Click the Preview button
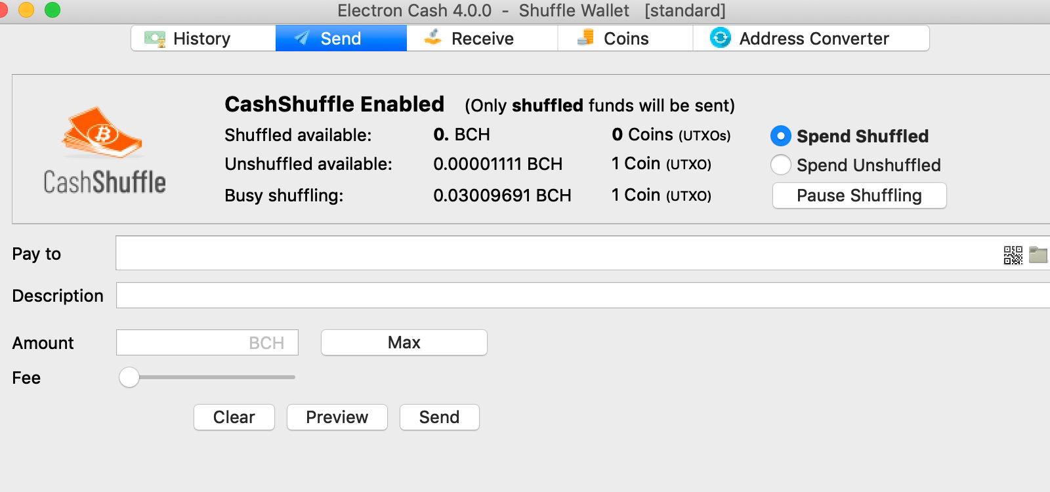Viewport: 1050px width, 492px height. pyautogui.click(x=337, y=417)
